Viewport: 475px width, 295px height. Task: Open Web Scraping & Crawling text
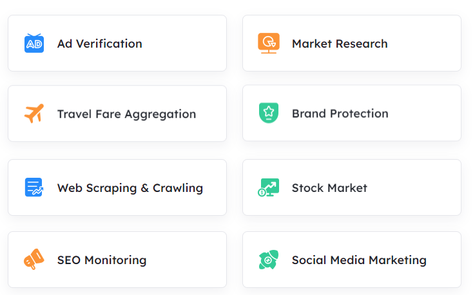tap(130, 188)
